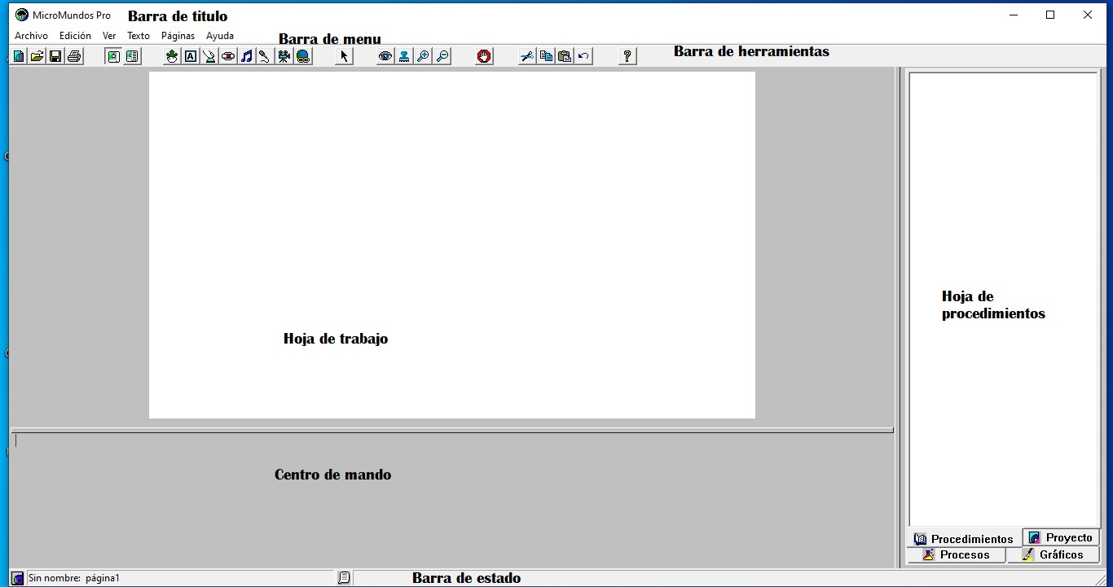The height and width of the screenshot is (587, 1113).
Task: Switch to the page-only view icon
Action: (x=113, y=56)
